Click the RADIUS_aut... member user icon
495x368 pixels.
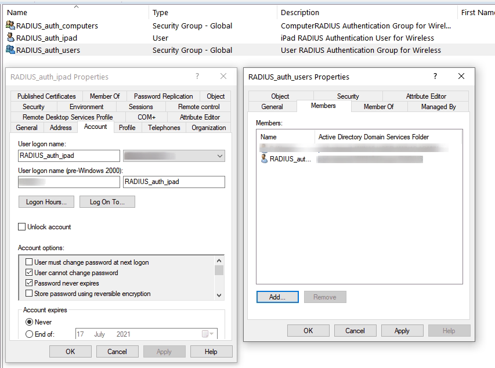pyautogui.click(x=264, y=158)
